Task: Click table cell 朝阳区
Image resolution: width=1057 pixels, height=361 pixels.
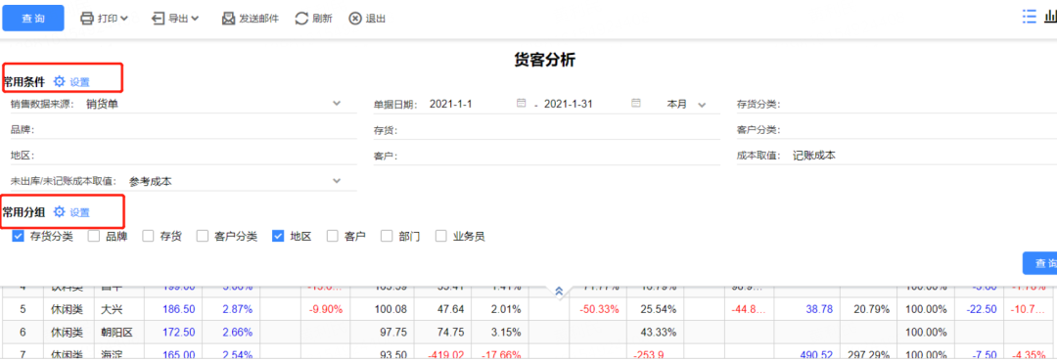Action: [x=116, y=332]
